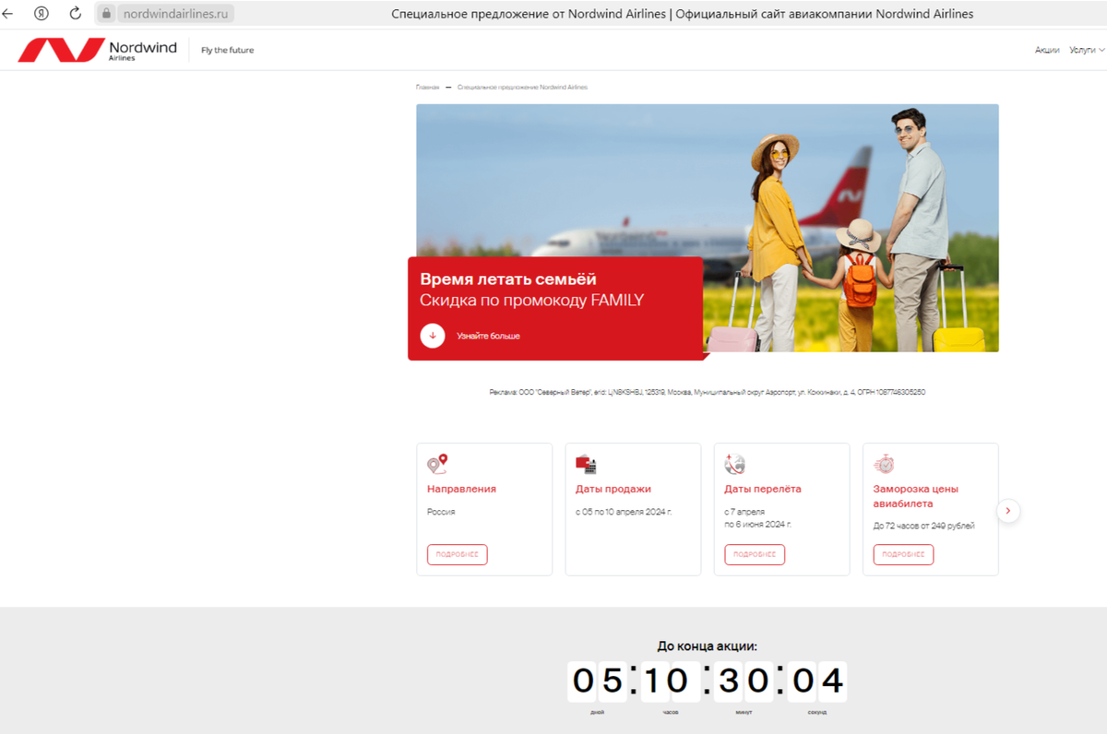The image size is (1107, 734).
Task: Click the padlock icon in the address bar
Action: 105,14
